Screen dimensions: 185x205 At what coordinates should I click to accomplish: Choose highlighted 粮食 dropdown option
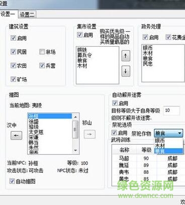click(x=168, y=151)
